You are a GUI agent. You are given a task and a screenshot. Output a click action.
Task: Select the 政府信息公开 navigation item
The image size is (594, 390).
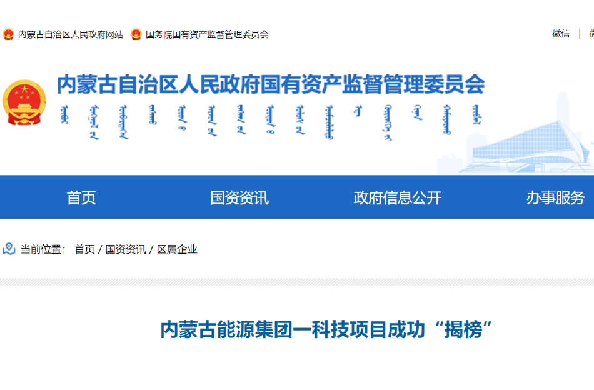(x=398, y=198)
